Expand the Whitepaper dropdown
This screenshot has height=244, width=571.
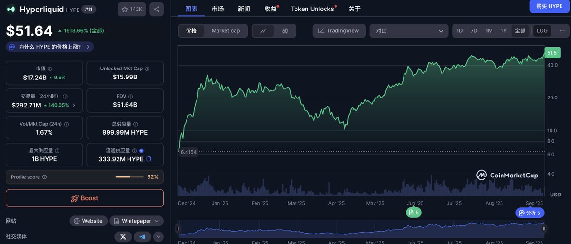[137, 221]
